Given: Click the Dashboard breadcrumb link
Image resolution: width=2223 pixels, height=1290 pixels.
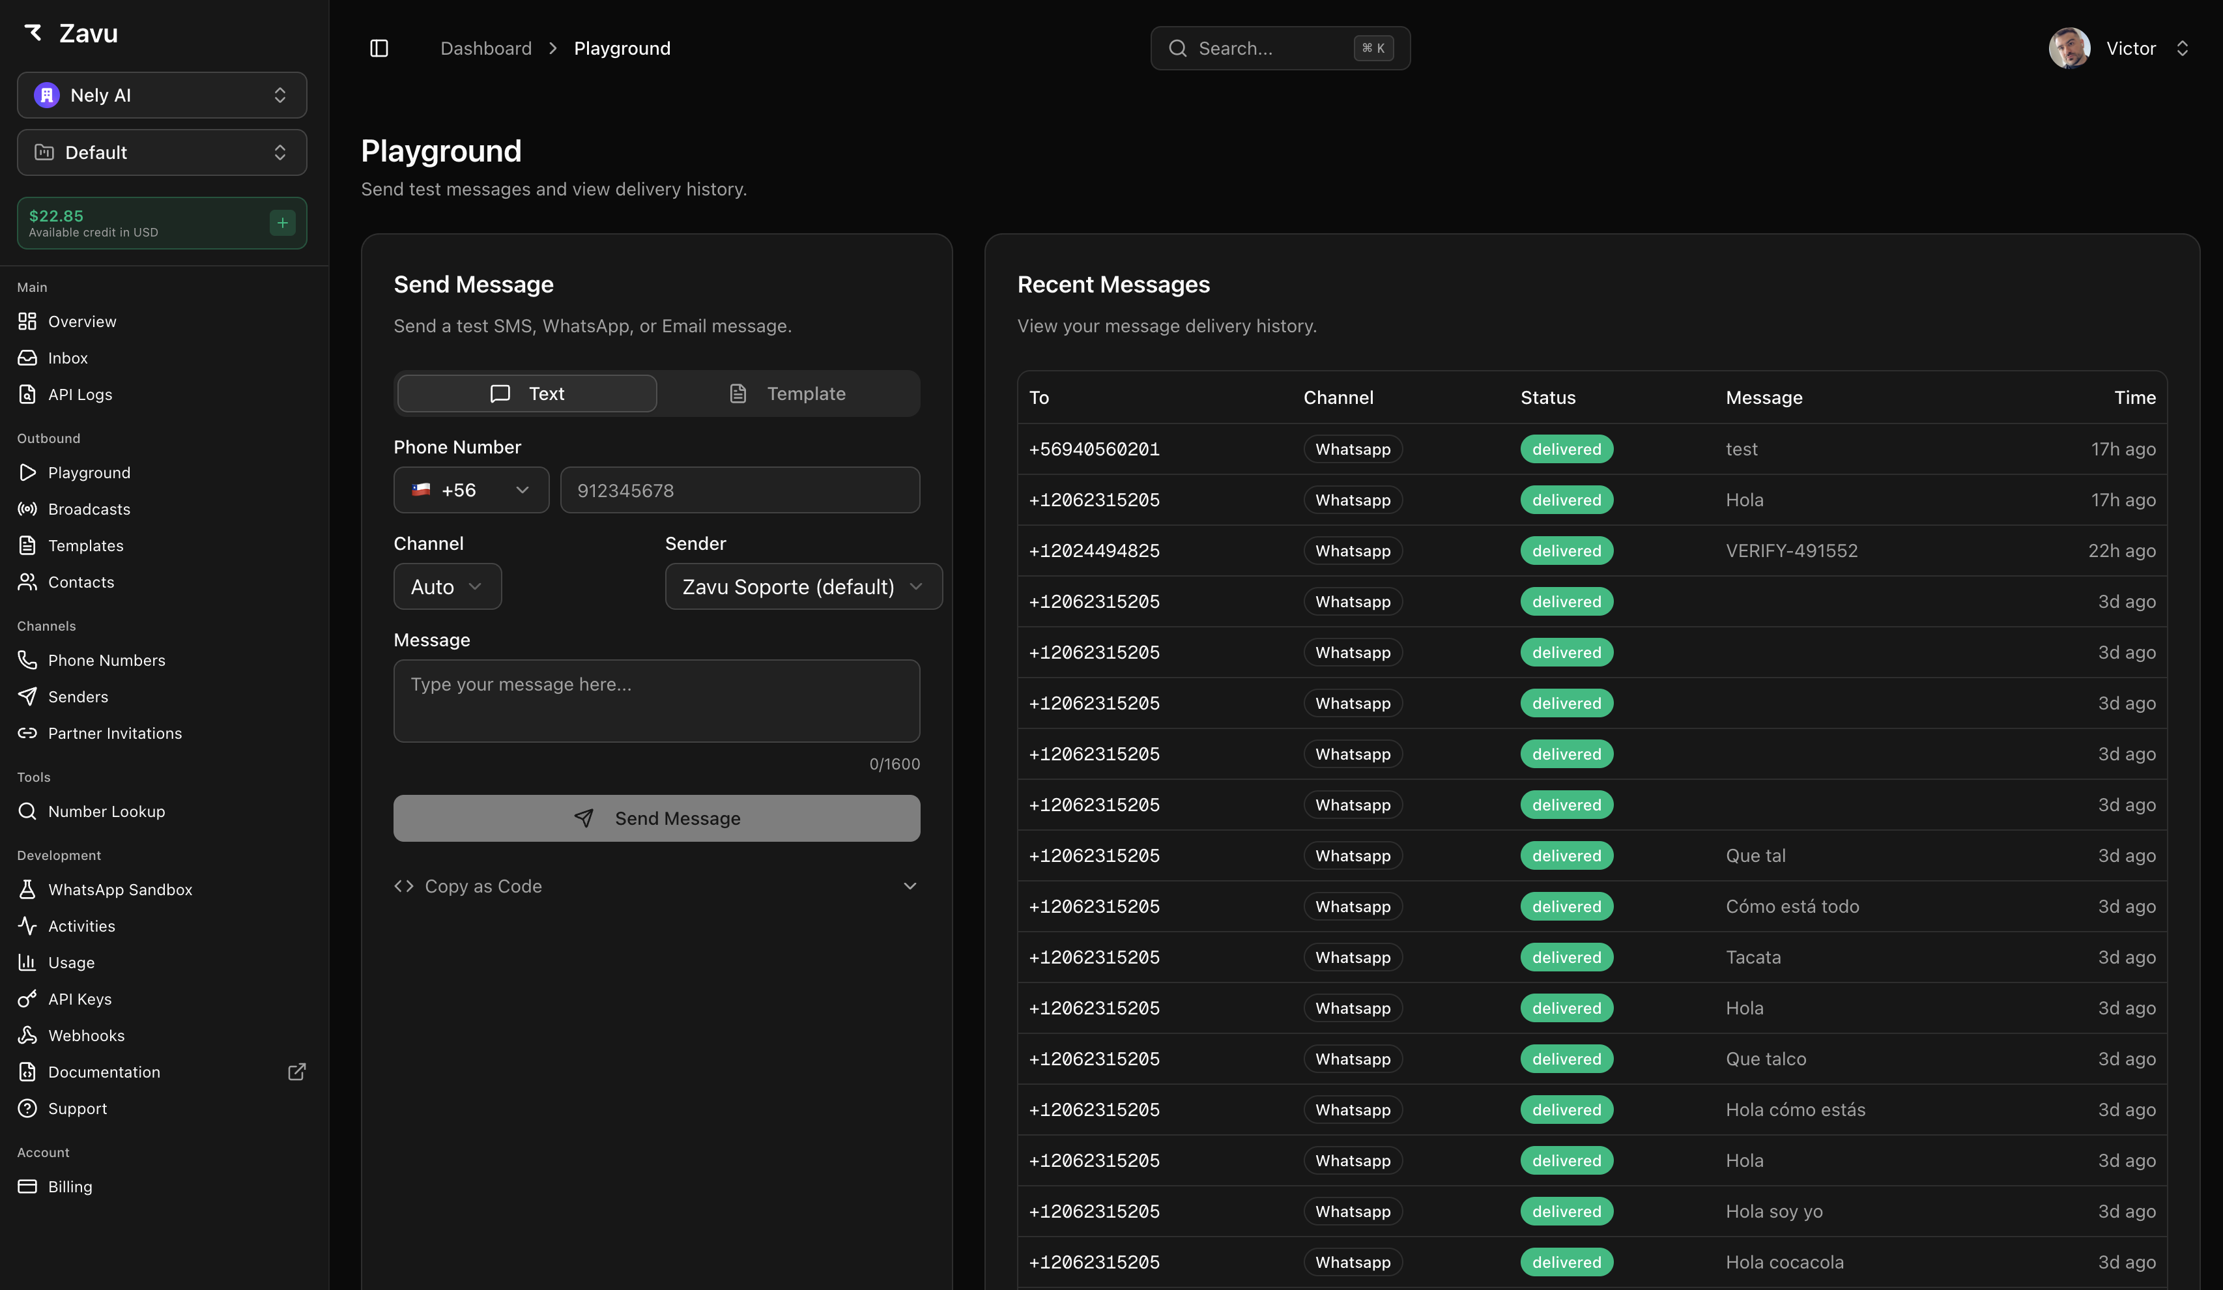Looking at the screenshot, I should click(x=486, y=48).
